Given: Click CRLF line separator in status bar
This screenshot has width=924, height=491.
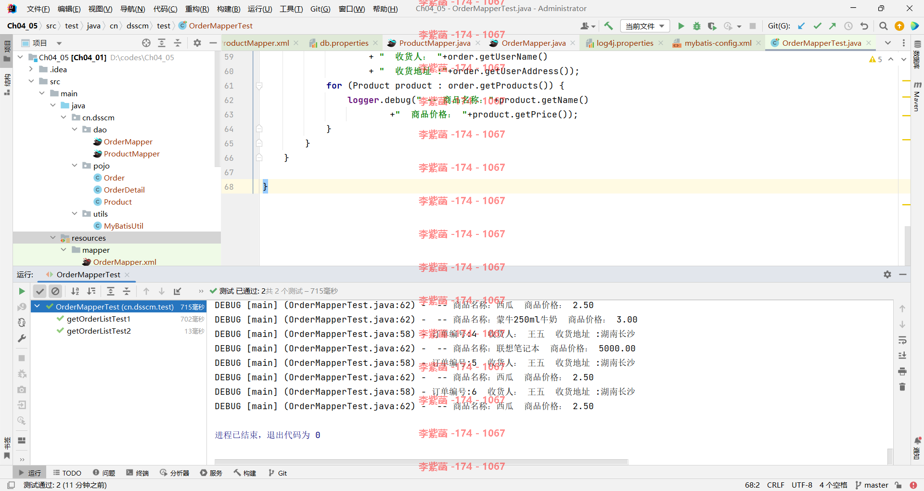Looking at the screenshot, I should click(775, 485).
